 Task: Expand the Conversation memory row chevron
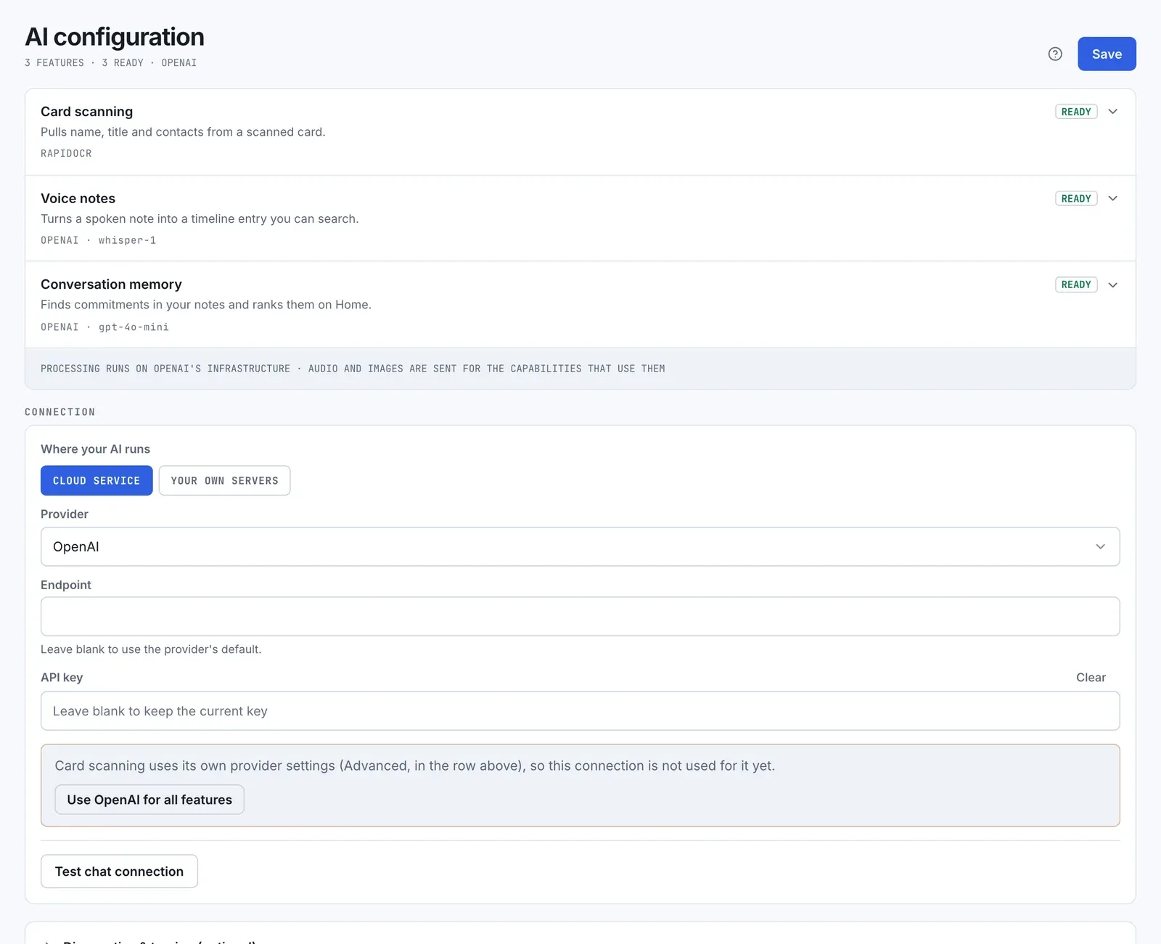[1113, 285]
